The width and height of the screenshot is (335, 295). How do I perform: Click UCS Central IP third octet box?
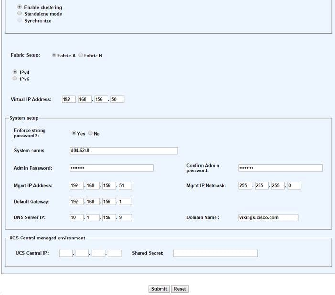(x=98, y=253)
